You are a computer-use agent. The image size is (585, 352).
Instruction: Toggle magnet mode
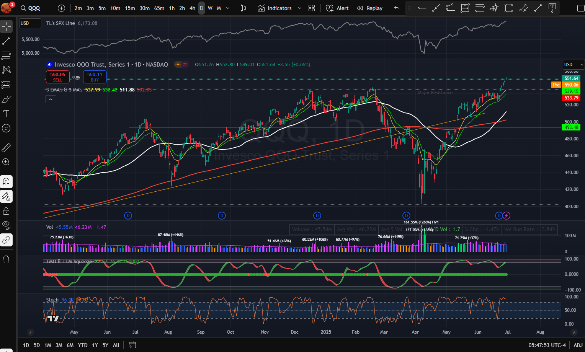point(6,182)
